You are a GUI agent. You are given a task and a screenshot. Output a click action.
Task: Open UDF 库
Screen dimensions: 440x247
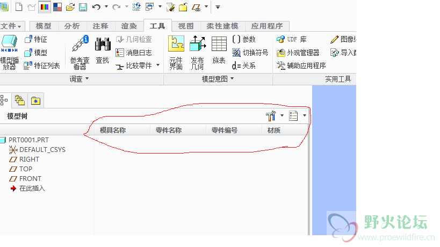pos(292,39)
